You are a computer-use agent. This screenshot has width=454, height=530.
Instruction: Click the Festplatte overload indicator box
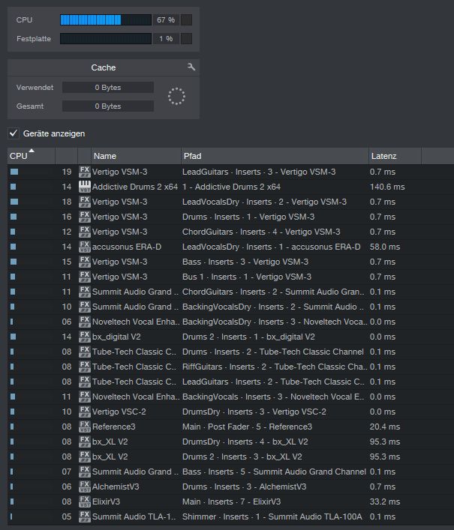coord(186,38)
